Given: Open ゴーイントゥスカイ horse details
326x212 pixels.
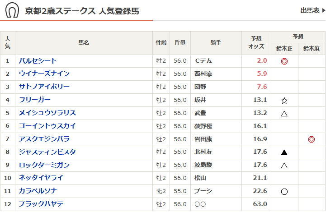Looking at the screenshot, I should tap(47, 126).
